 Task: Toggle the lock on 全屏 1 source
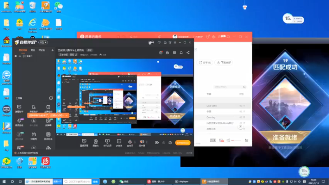[x=20, y=56]
